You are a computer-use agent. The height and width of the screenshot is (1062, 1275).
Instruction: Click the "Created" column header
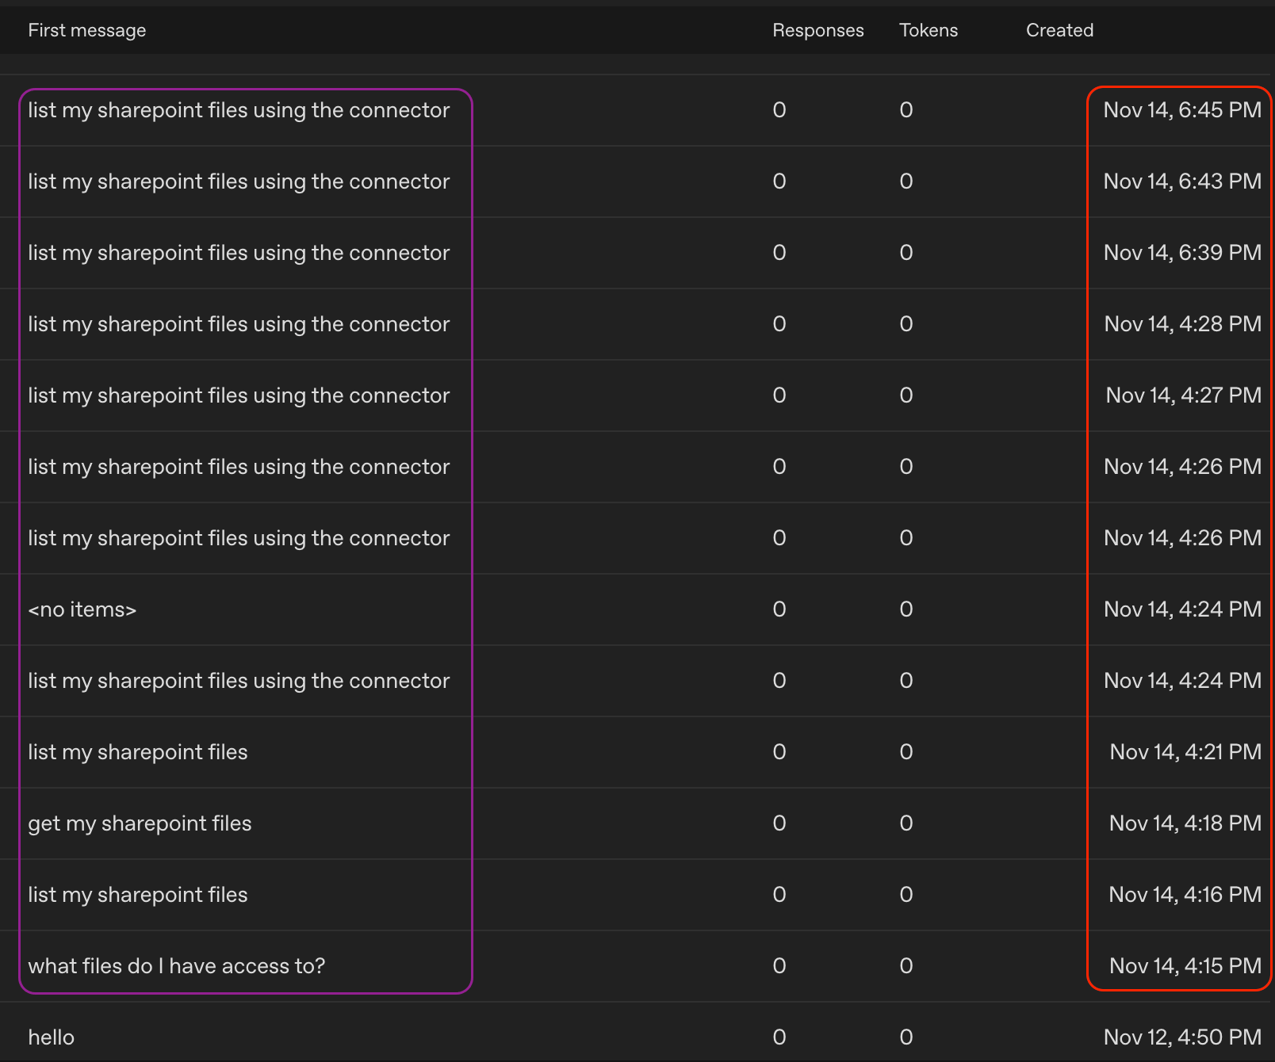coord(1060,30)
